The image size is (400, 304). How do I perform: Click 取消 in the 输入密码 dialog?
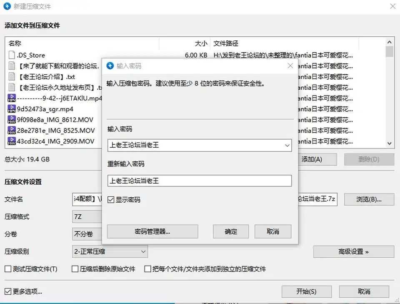pyautogui.click(x=273, y=231)
